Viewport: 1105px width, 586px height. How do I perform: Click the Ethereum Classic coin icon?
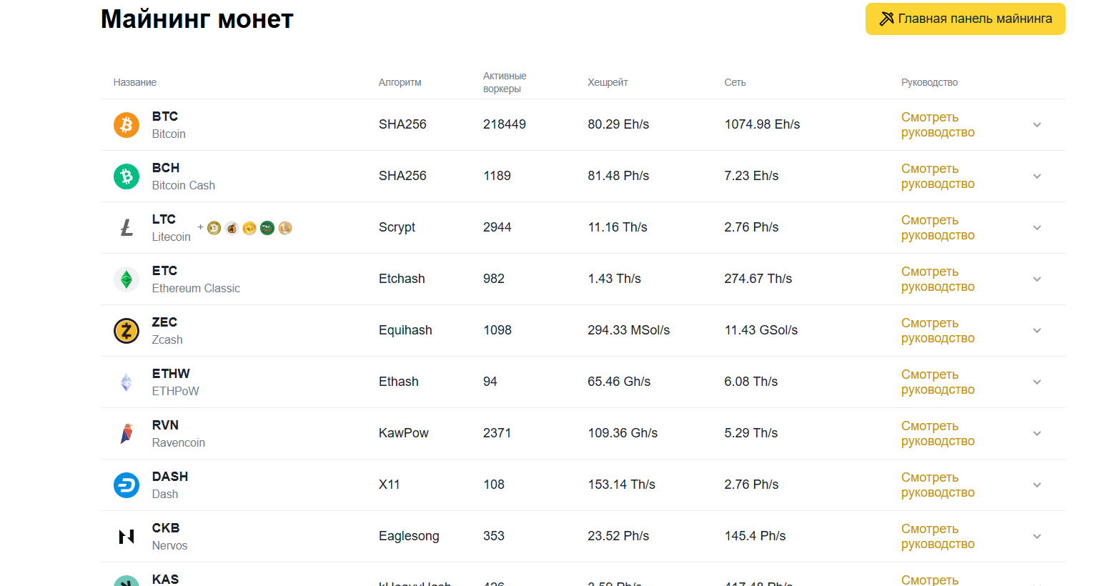tap(127, 279)
